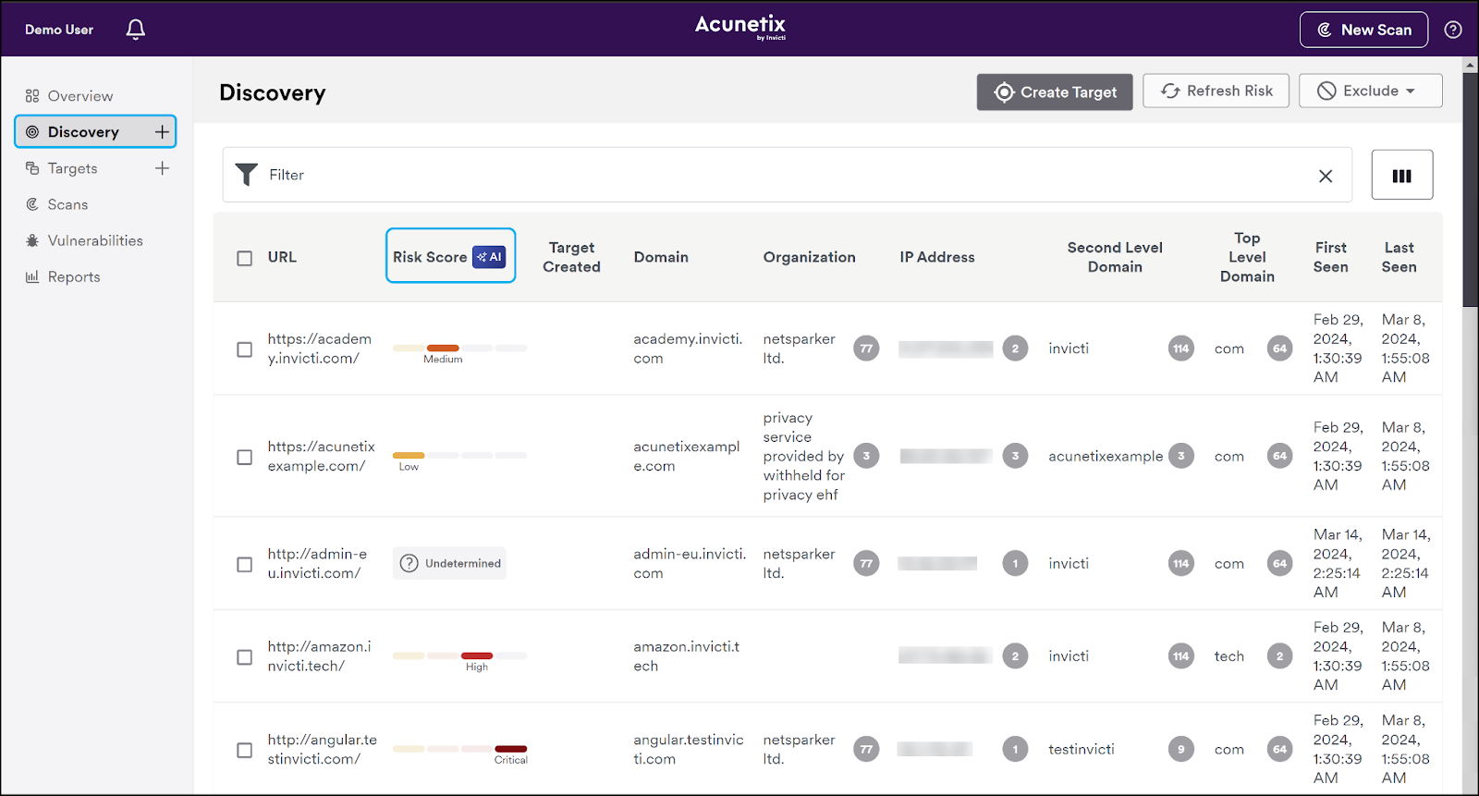Sort by Last Seen column header
Image resolution: width=1479 pixels, height=796 pixels.
[x=1400, y=257]
